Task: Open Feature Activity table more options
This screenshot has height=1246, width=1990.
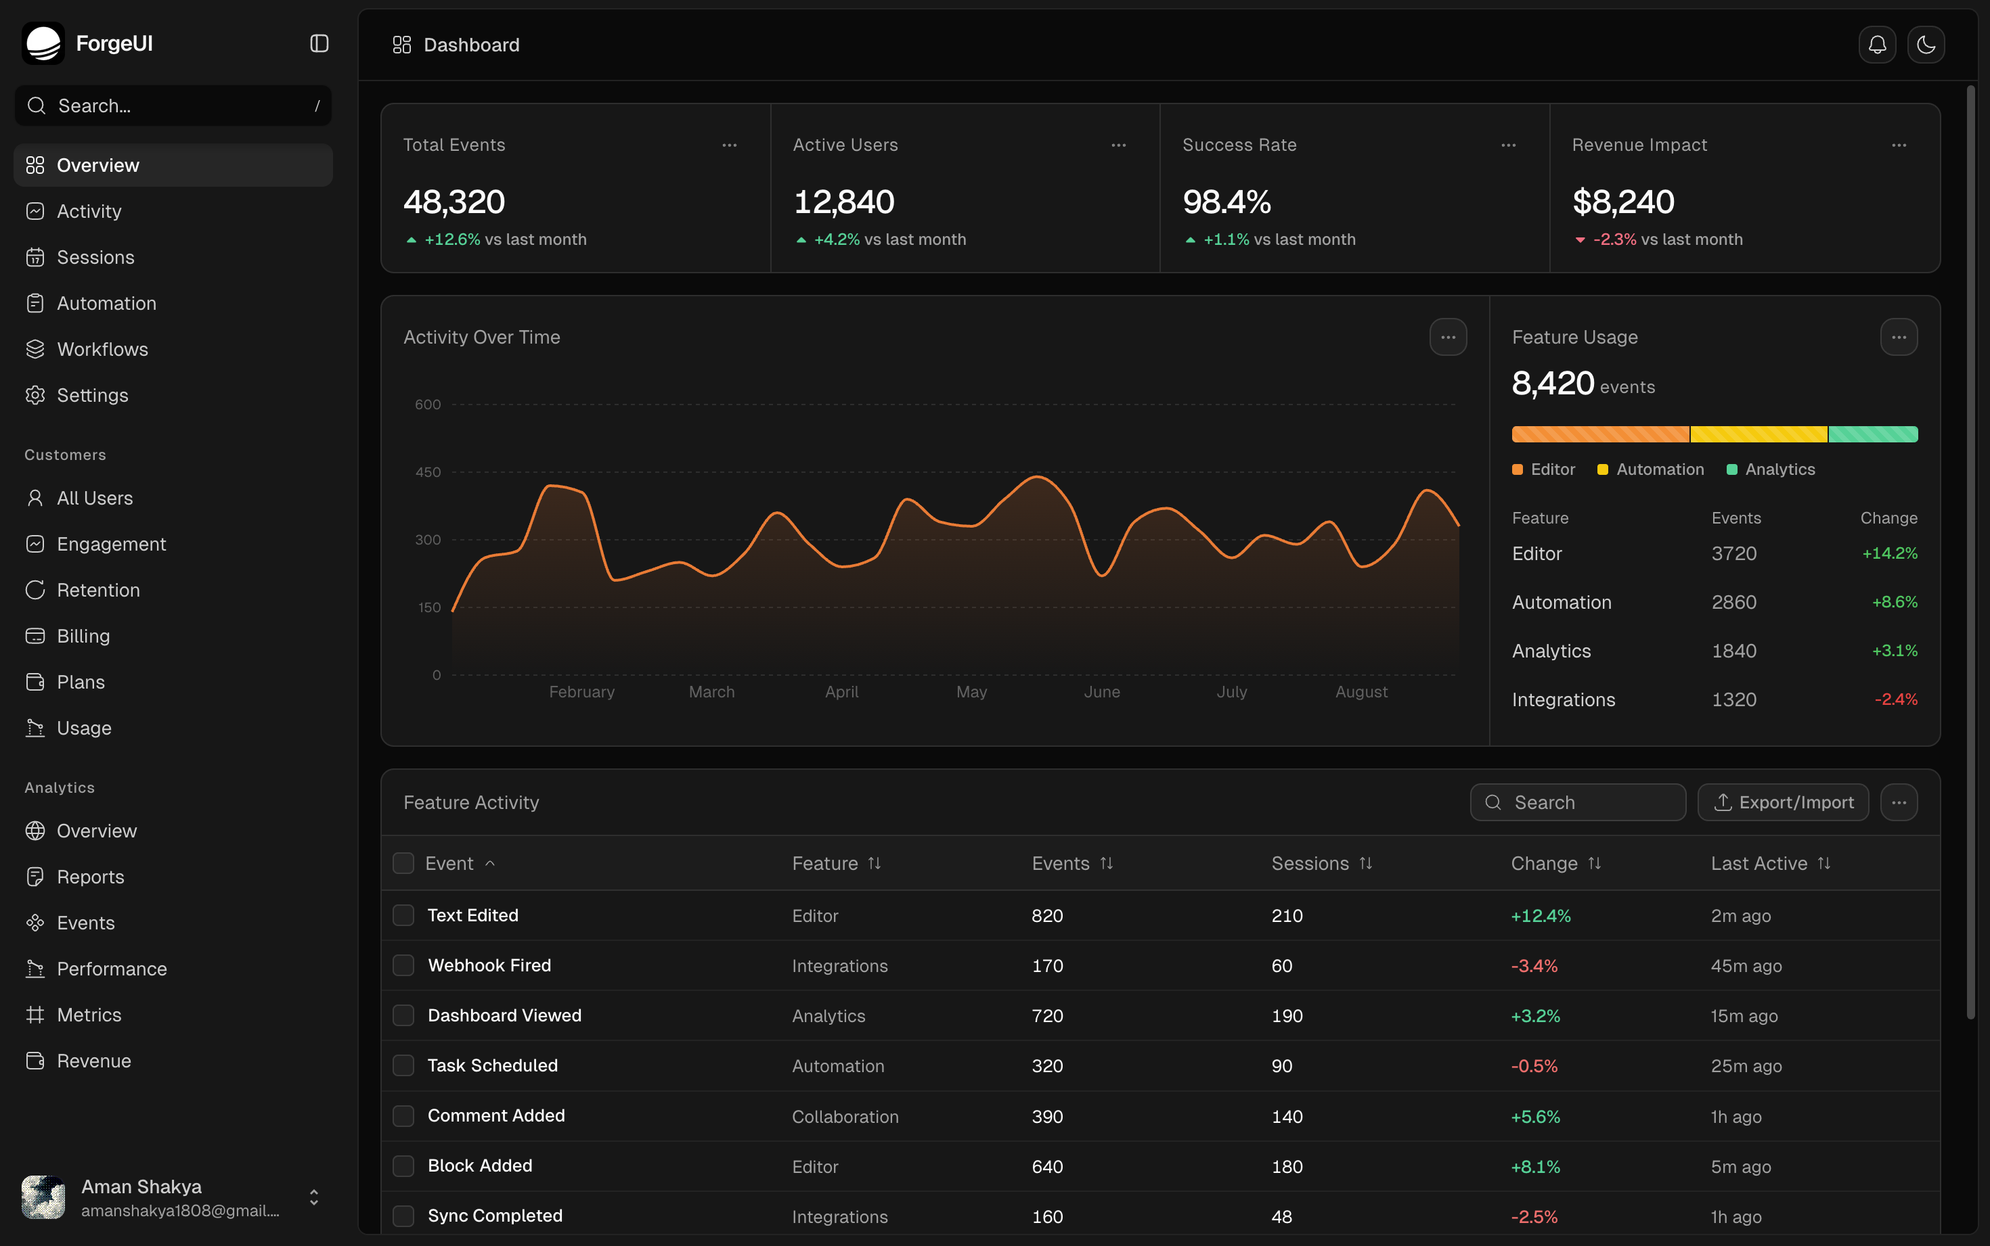Action: point(1899,802)
